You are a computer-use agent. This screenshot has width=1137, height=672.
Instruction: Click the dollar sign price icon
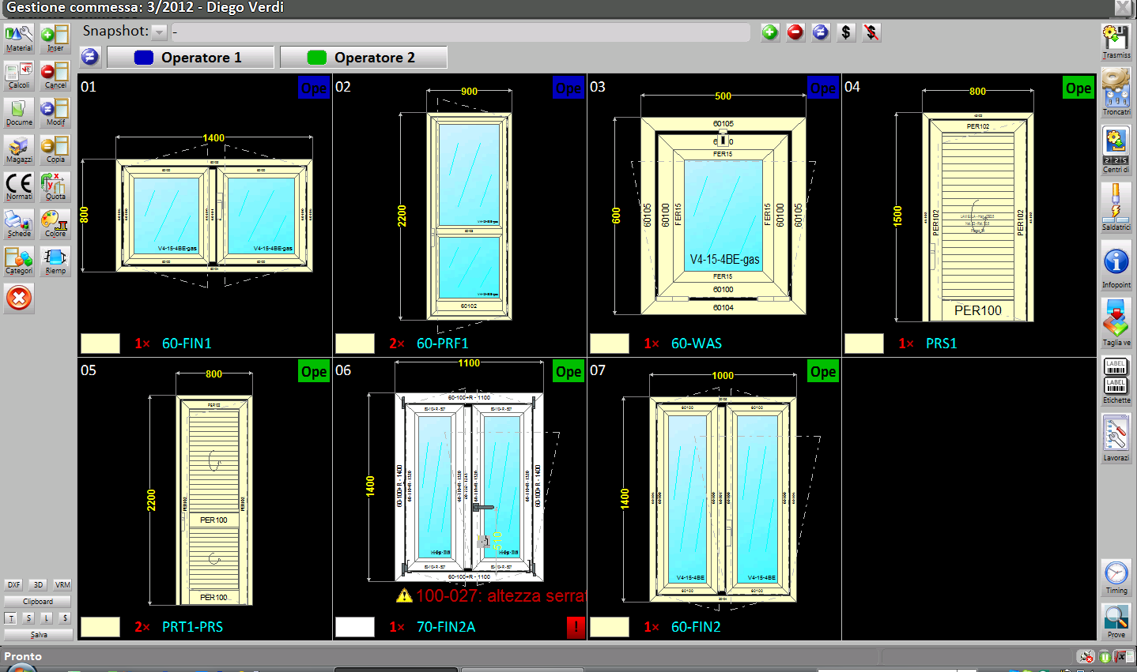[x=846, y=32]
